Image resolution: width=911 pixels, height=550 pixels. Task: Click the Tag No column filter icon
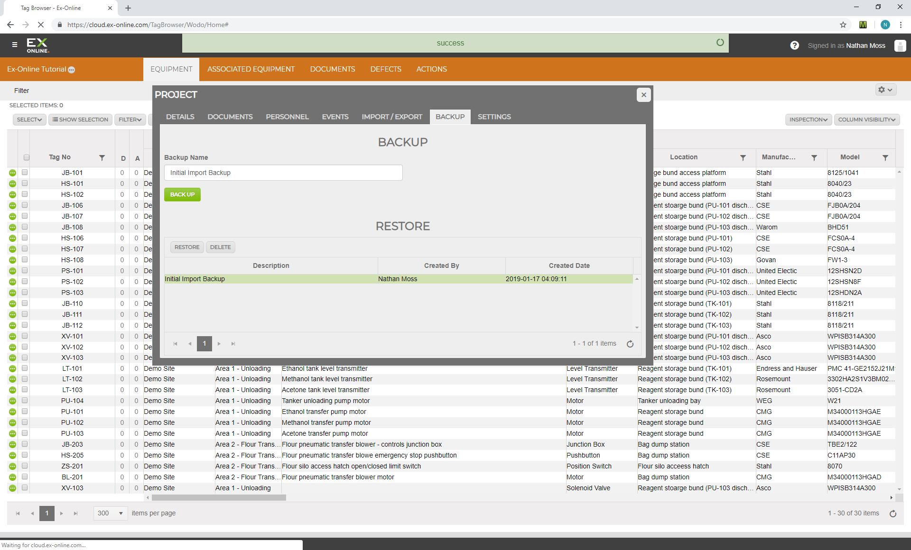coord(102,157)
